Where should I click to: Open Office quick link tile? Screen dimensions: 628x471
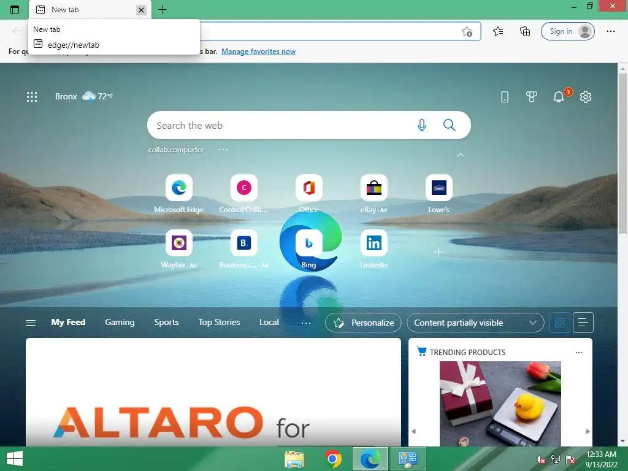pos(309,194)
